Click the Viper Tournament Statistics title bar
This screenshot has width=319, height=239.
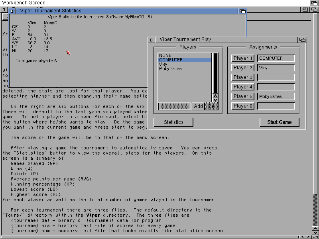[x=126, y=11]
